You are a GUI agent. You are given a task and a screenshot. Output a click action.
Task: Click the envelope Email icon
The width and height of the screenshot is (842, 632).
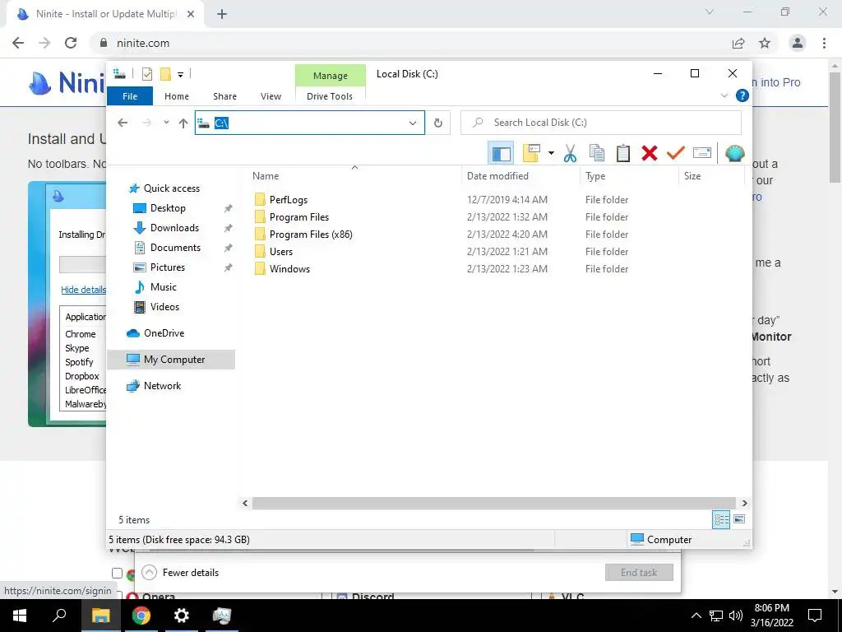coord(702,154)
